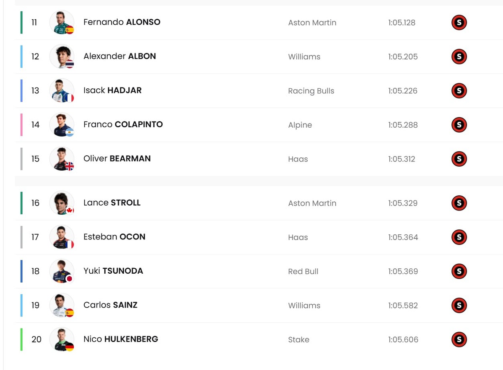Image resolution: width=503 pixels, height=370 pixels.
Task: Open Fernando Alonso's driver avatar
Action: (x=62, y=23)
